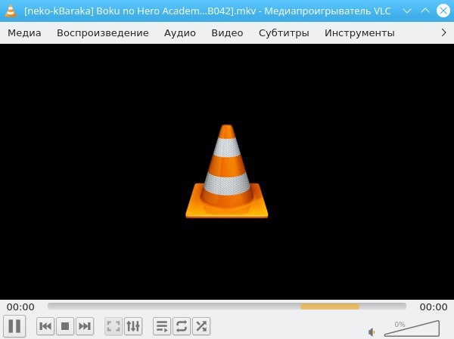This screenshot has height=339, width=454.
Task: Toggle the remaining time label on the right
Action: [x=434, y=307]
